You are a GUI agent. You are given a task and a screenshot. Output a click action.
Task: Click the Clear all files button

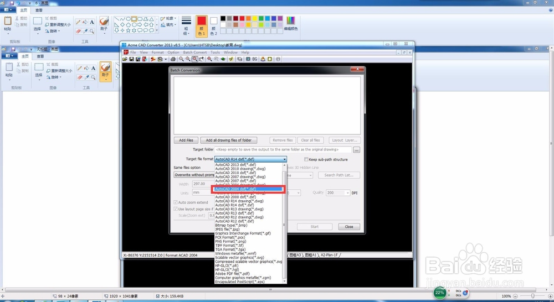coord(310,140)
